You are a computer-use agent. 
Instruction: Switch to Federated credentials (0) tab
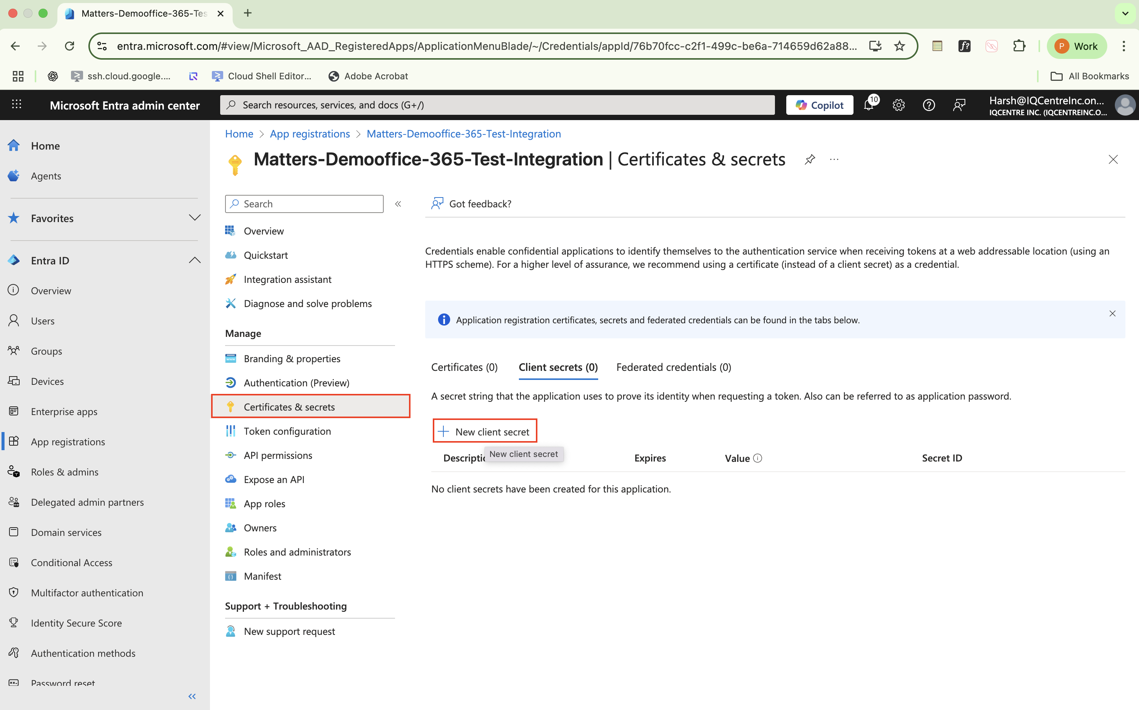(674, 367)
